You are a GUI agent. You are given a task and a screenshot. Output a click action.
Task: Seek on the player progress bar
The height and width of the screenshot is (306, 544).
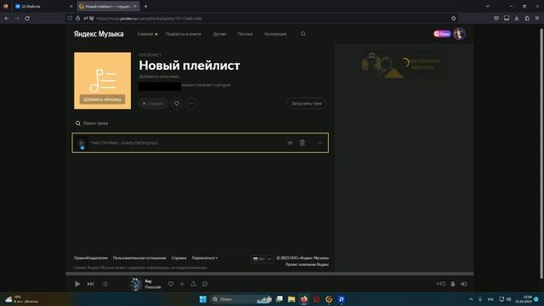269,274
